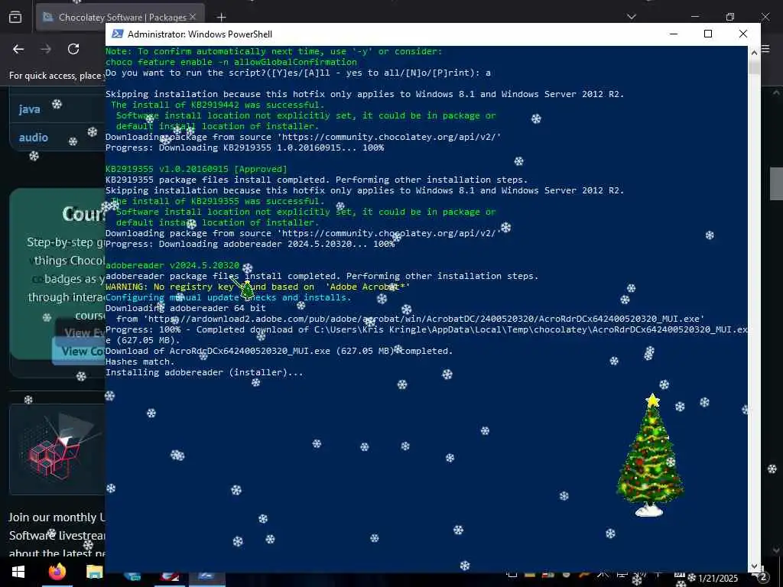Click 'The install of KB2919442 was successful' line

tap(218, 105)
